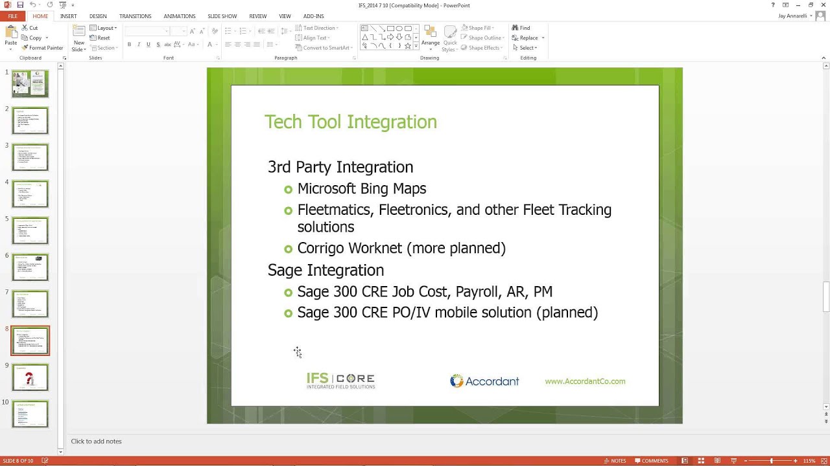Switch to the ANIMATIONS tab

180,16
